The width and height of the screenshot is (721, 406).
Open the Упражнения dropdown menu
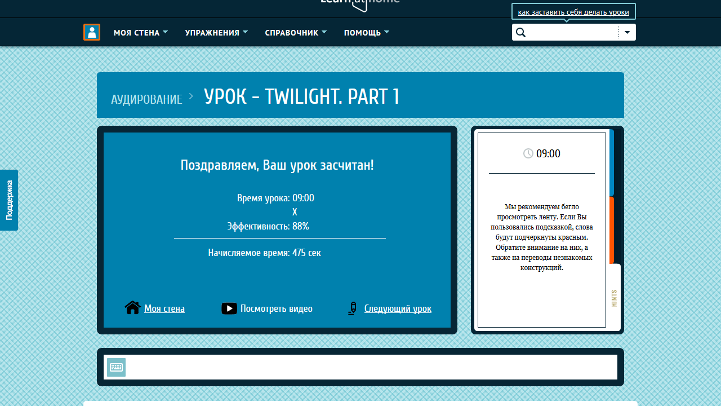pyautogui.click(x=216, y=33)
